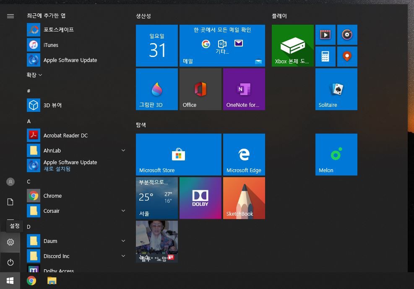Click the 플레이 tile group title

[279, 16]
